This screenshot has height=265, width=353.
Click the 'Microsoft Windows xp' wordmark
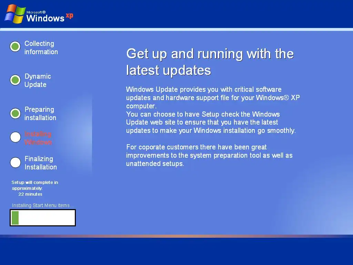tap(50, 17)
